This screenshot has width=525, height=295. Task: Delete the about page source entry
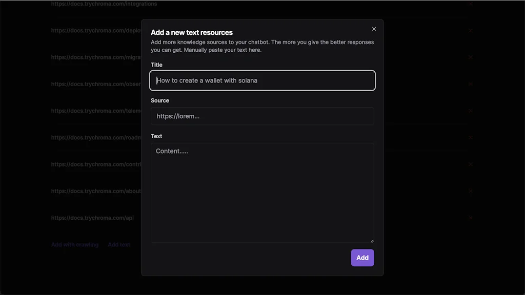tap(471, 191)
